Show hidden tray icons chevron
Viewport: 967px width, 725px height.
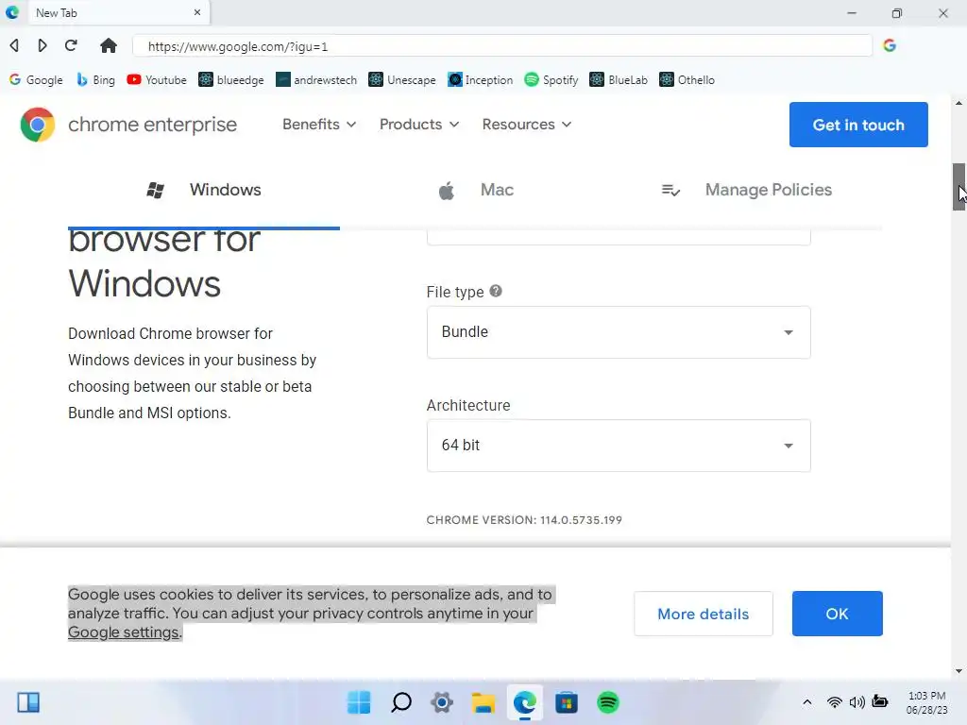tap(806, 702)
